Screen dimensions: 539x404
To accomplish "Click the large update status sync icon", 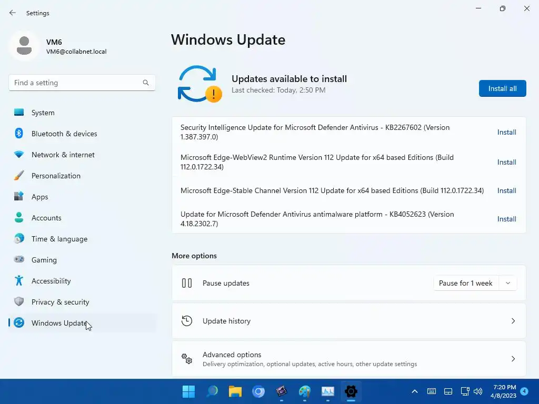I will tap(199, 84).
